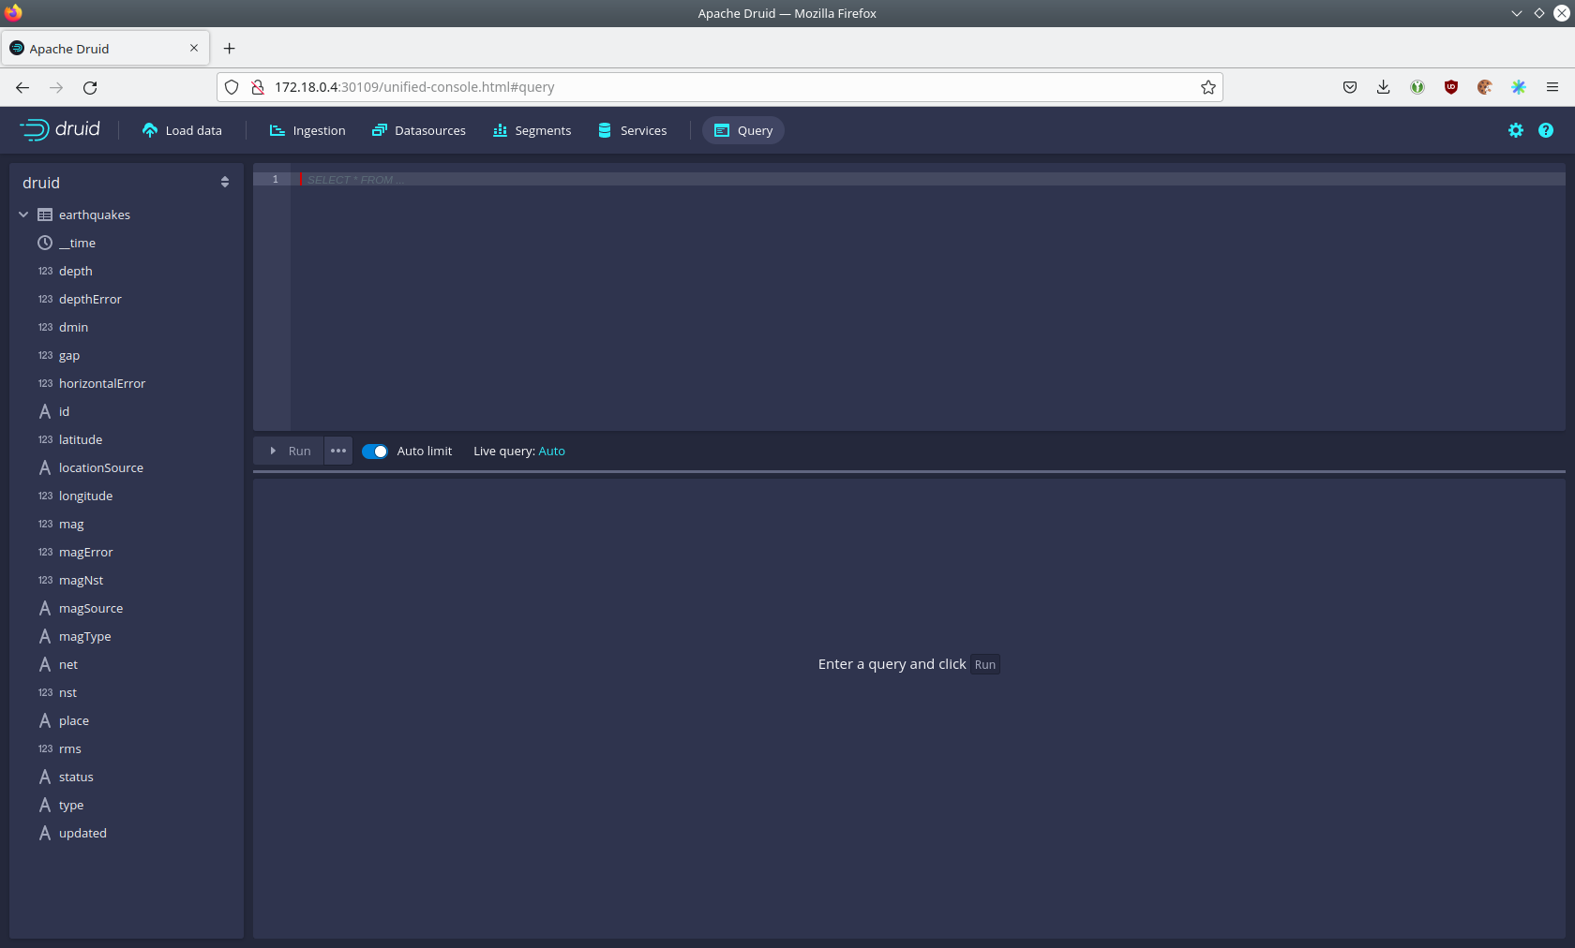The height and width of the screenshot is (948, 1575).
Task: Open the Firefox downloads icon
Action: tap(1383, 87)
